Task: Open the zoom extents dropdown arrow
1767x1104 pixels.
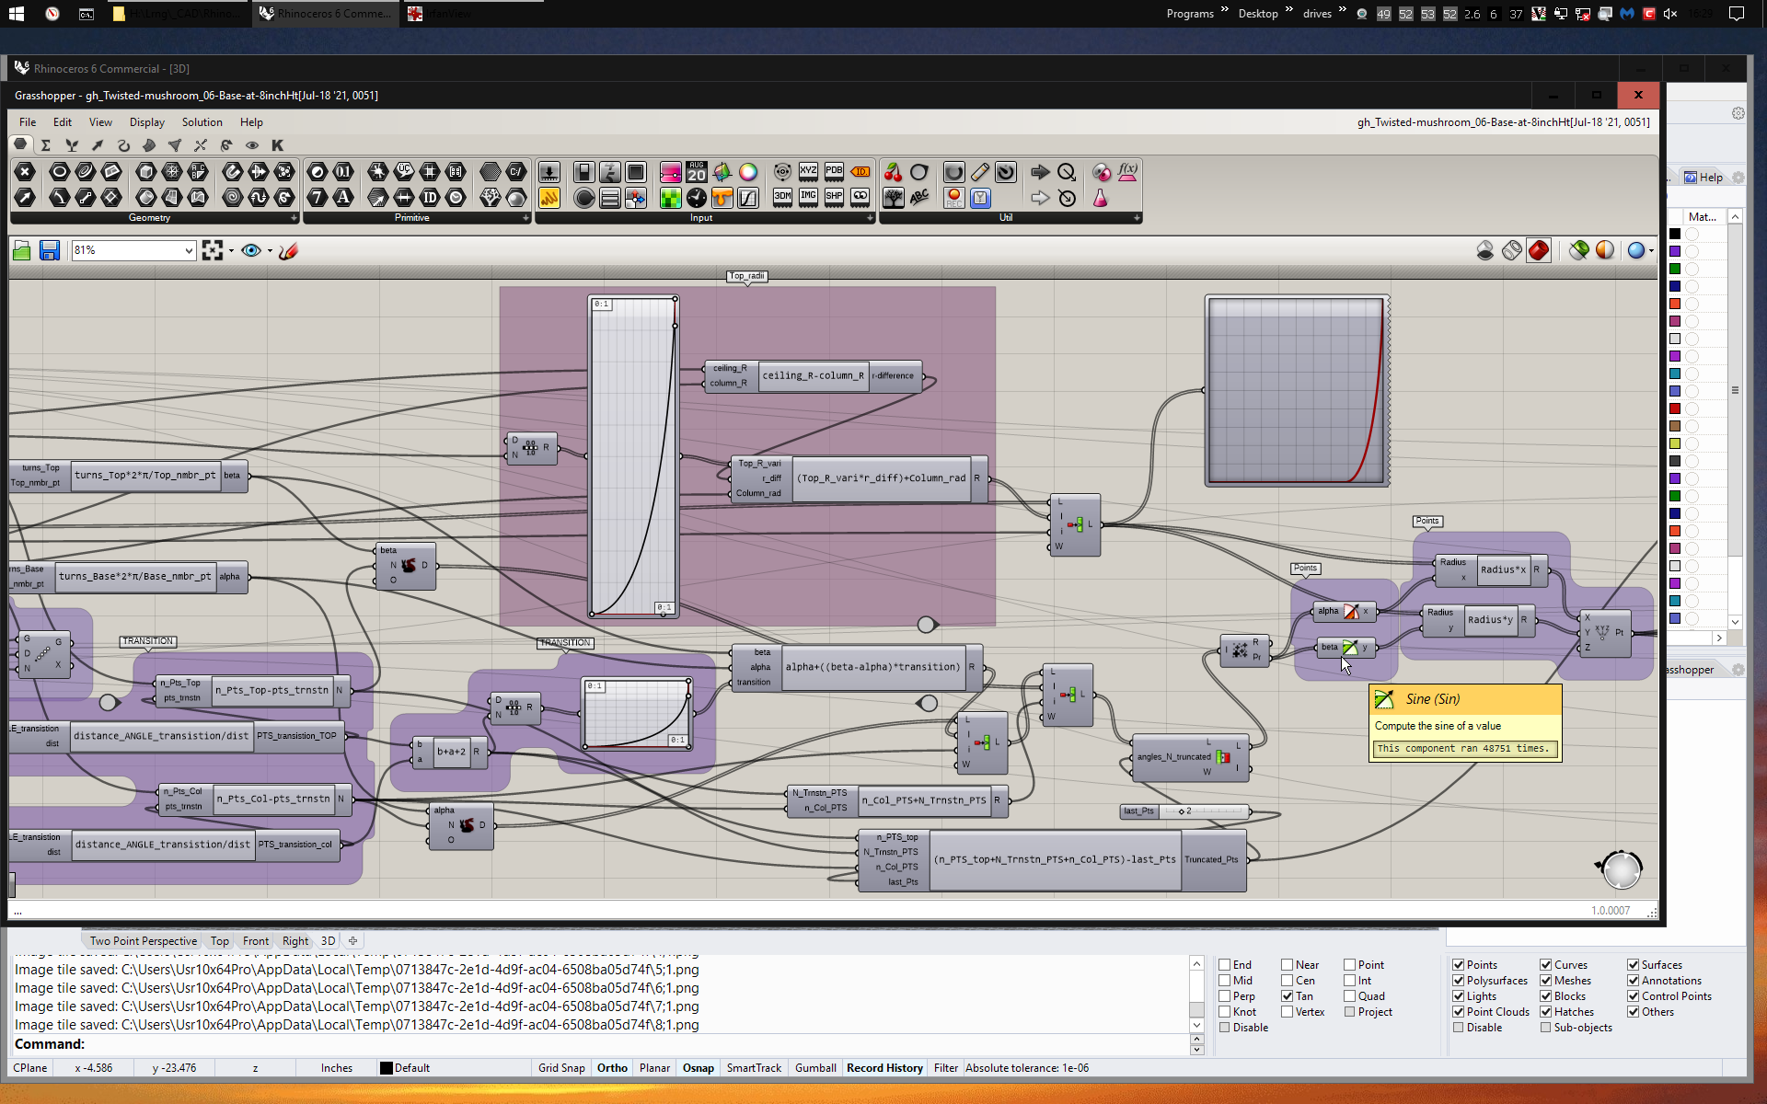Action: (x=231, y=250)
